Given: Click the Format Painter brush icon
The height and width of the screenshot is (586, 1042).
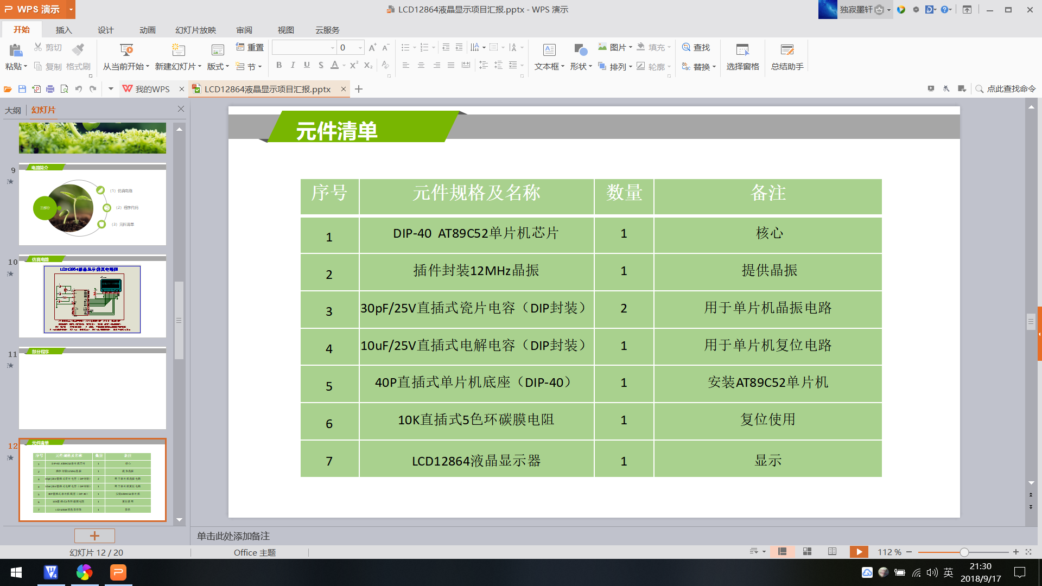Looking at the screenshot, I should coord(78,49).
